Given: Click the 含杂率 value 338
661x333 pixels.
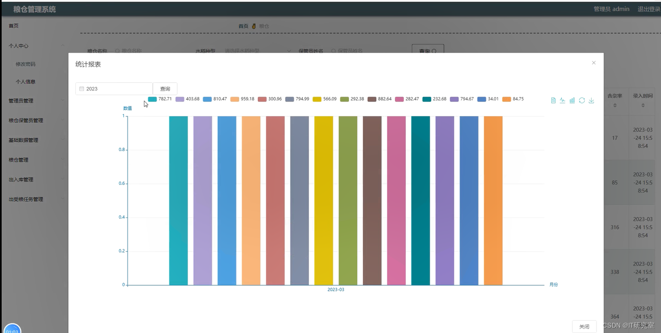Looking at the screenshot, I should click(x=615, y=272).
